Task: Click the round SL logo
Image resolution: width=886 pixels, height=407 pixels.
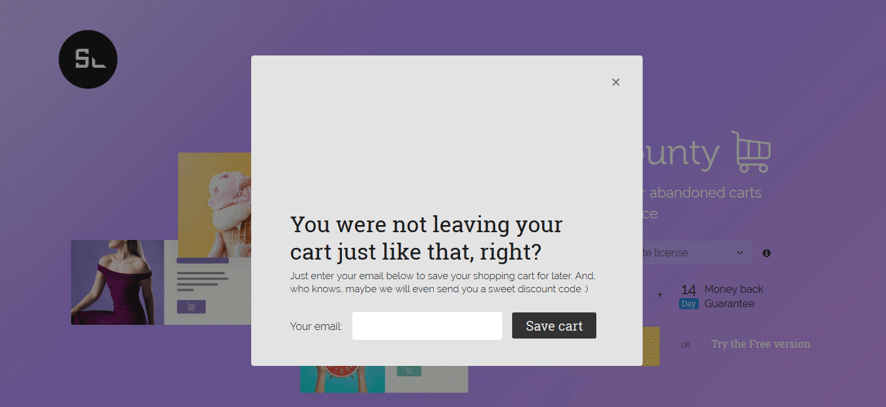Action: (x=88, y=59)
